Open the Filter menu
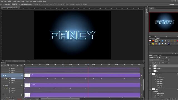The image size is (178, 100). pos(27,1)
